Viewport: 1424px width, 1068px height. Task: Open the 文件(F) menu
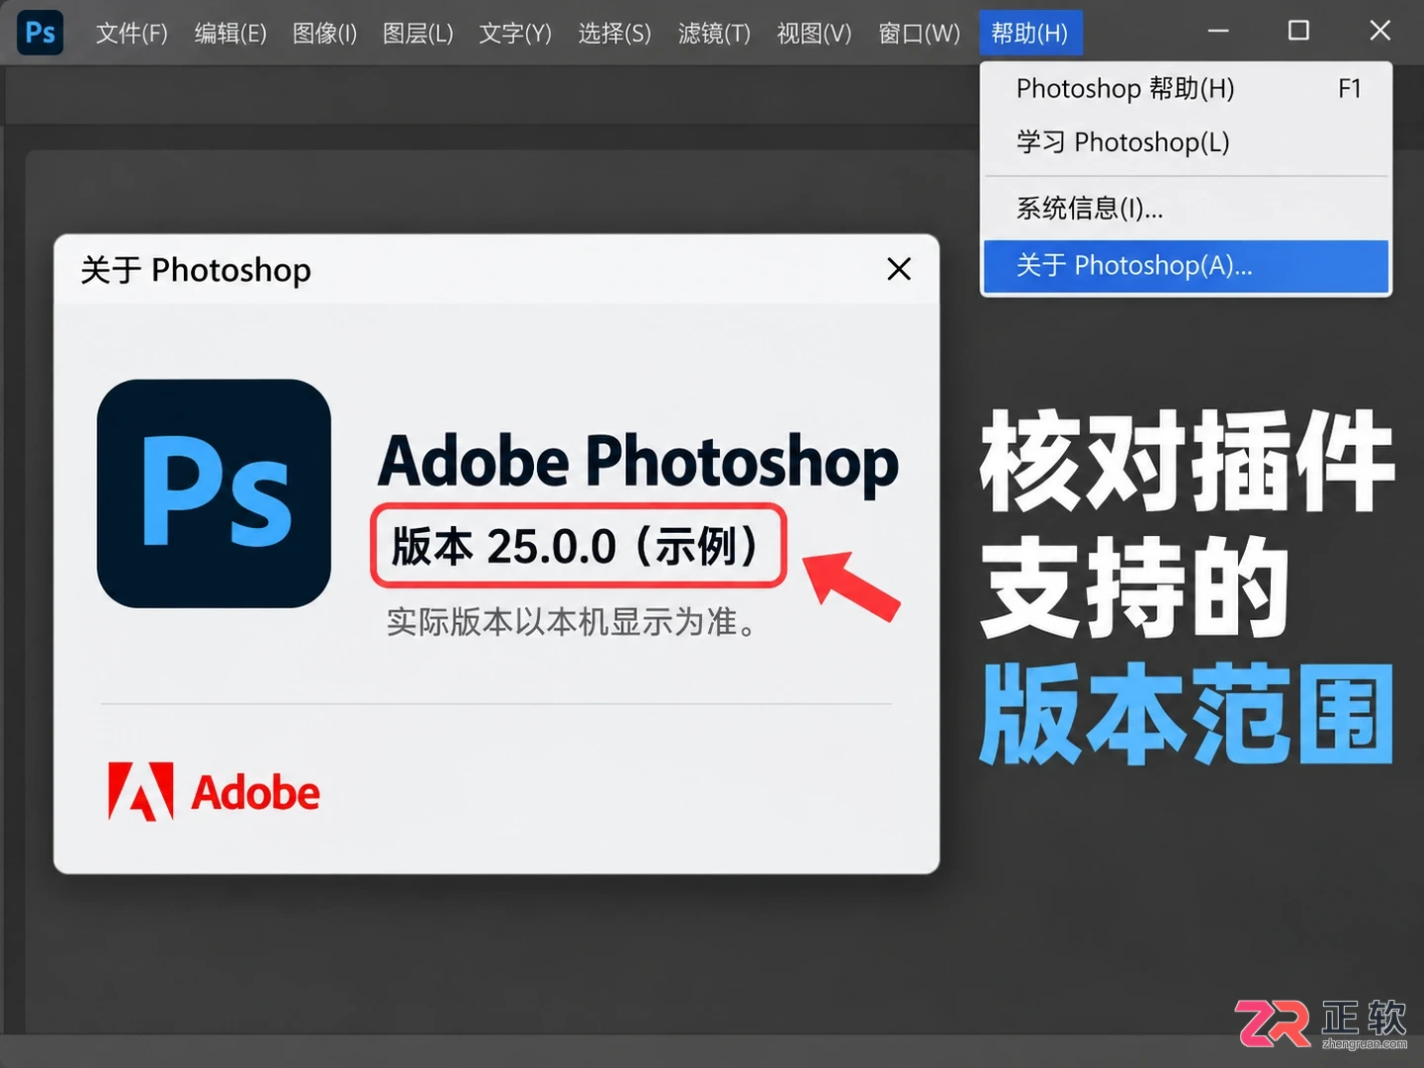click(x=132, y=34)
